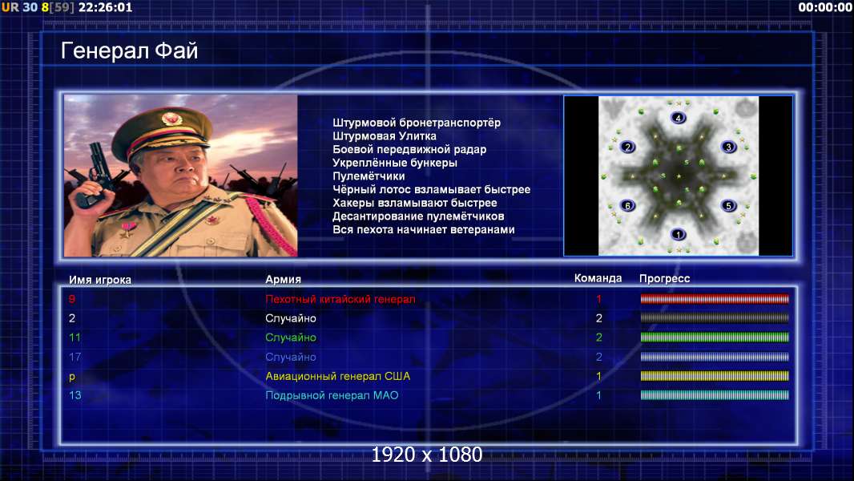Select start position 5 on the map
The image size is (854, 481).
tap(729, 205)
